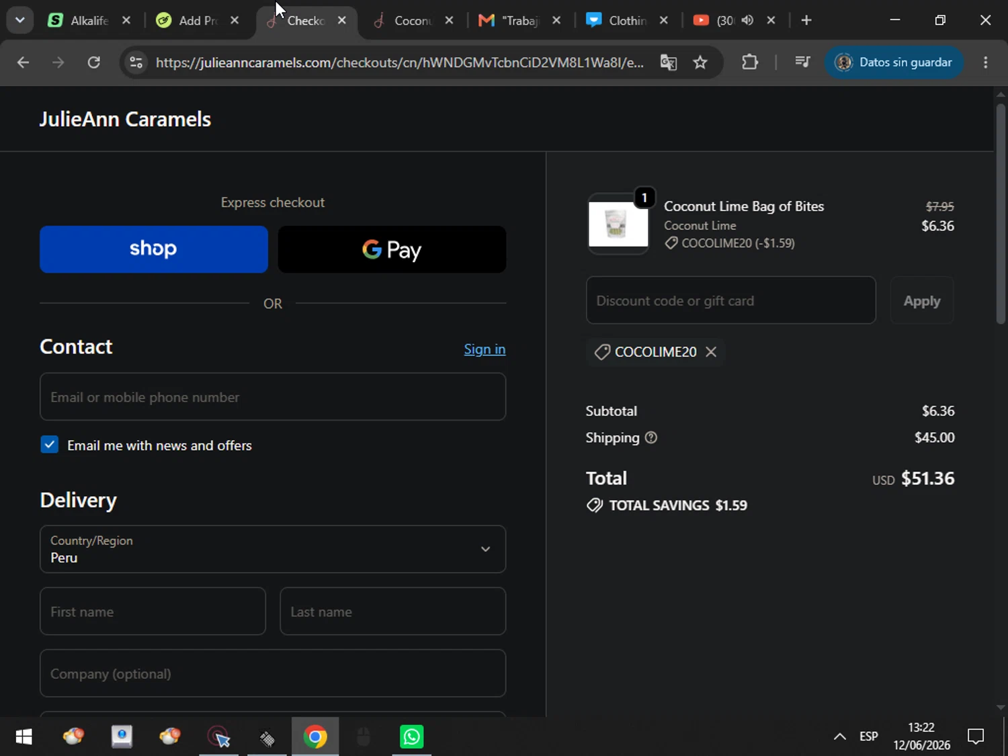Click the Sign in link
The width and height of the screenshot is (1008, 756).
click(x=485, y=349)
